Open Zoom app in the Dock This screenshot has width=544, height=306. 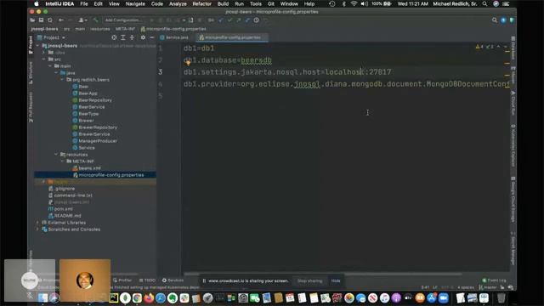pyautogui.click(x=443, y=298)
